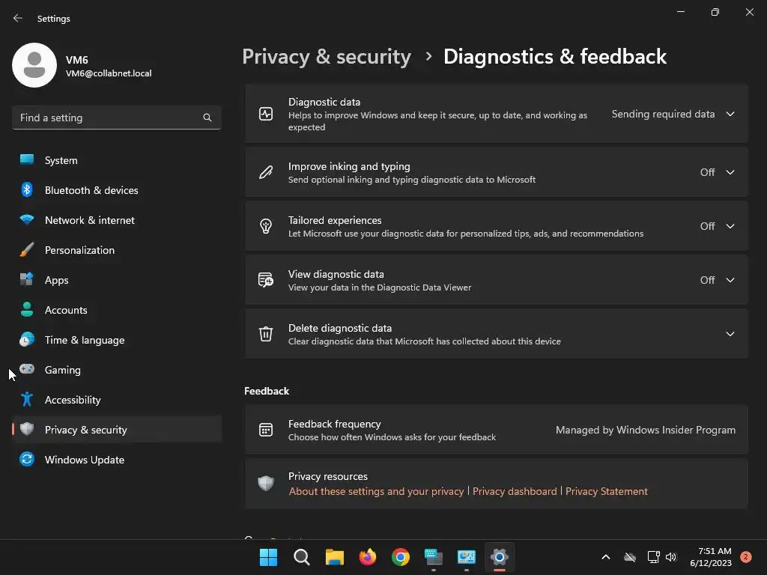This screenshot has width=767, height=575.
Task: Open File Explorer from taskbar
Action: 335,557
